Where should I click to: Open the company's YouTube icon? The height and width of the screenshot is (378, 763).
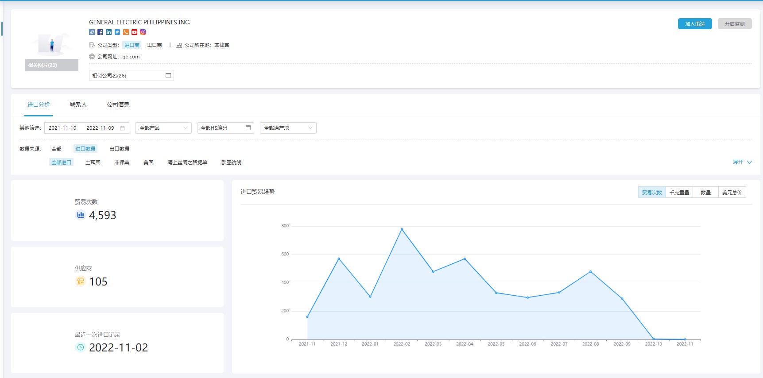[134, 32]
